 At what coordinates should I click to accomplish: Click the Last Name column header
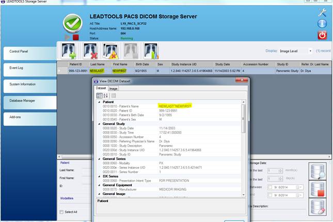(x=100, y=65)
